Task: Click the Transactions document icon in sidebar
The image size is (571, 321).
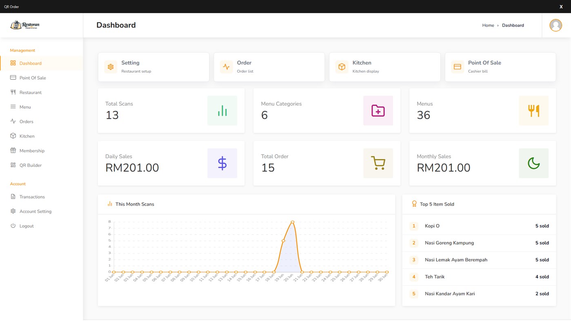Action: click(13, 197)
